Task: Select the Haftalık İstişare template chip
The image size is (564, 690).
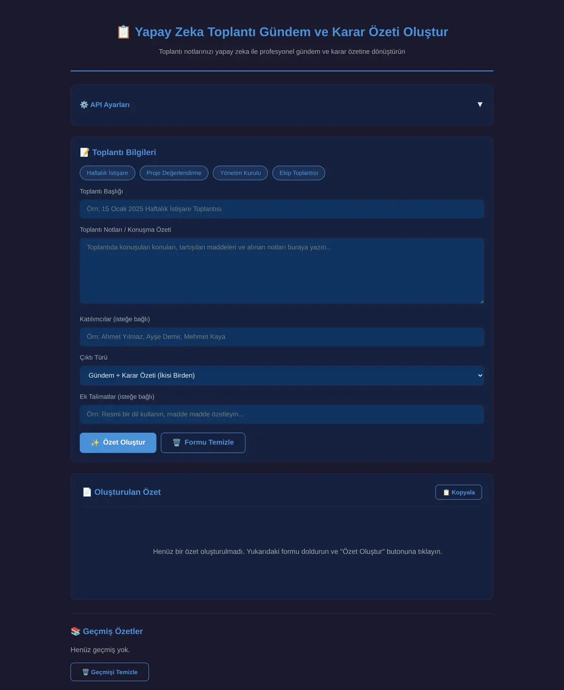Action: pyautogui.click(x=107, y=173)
